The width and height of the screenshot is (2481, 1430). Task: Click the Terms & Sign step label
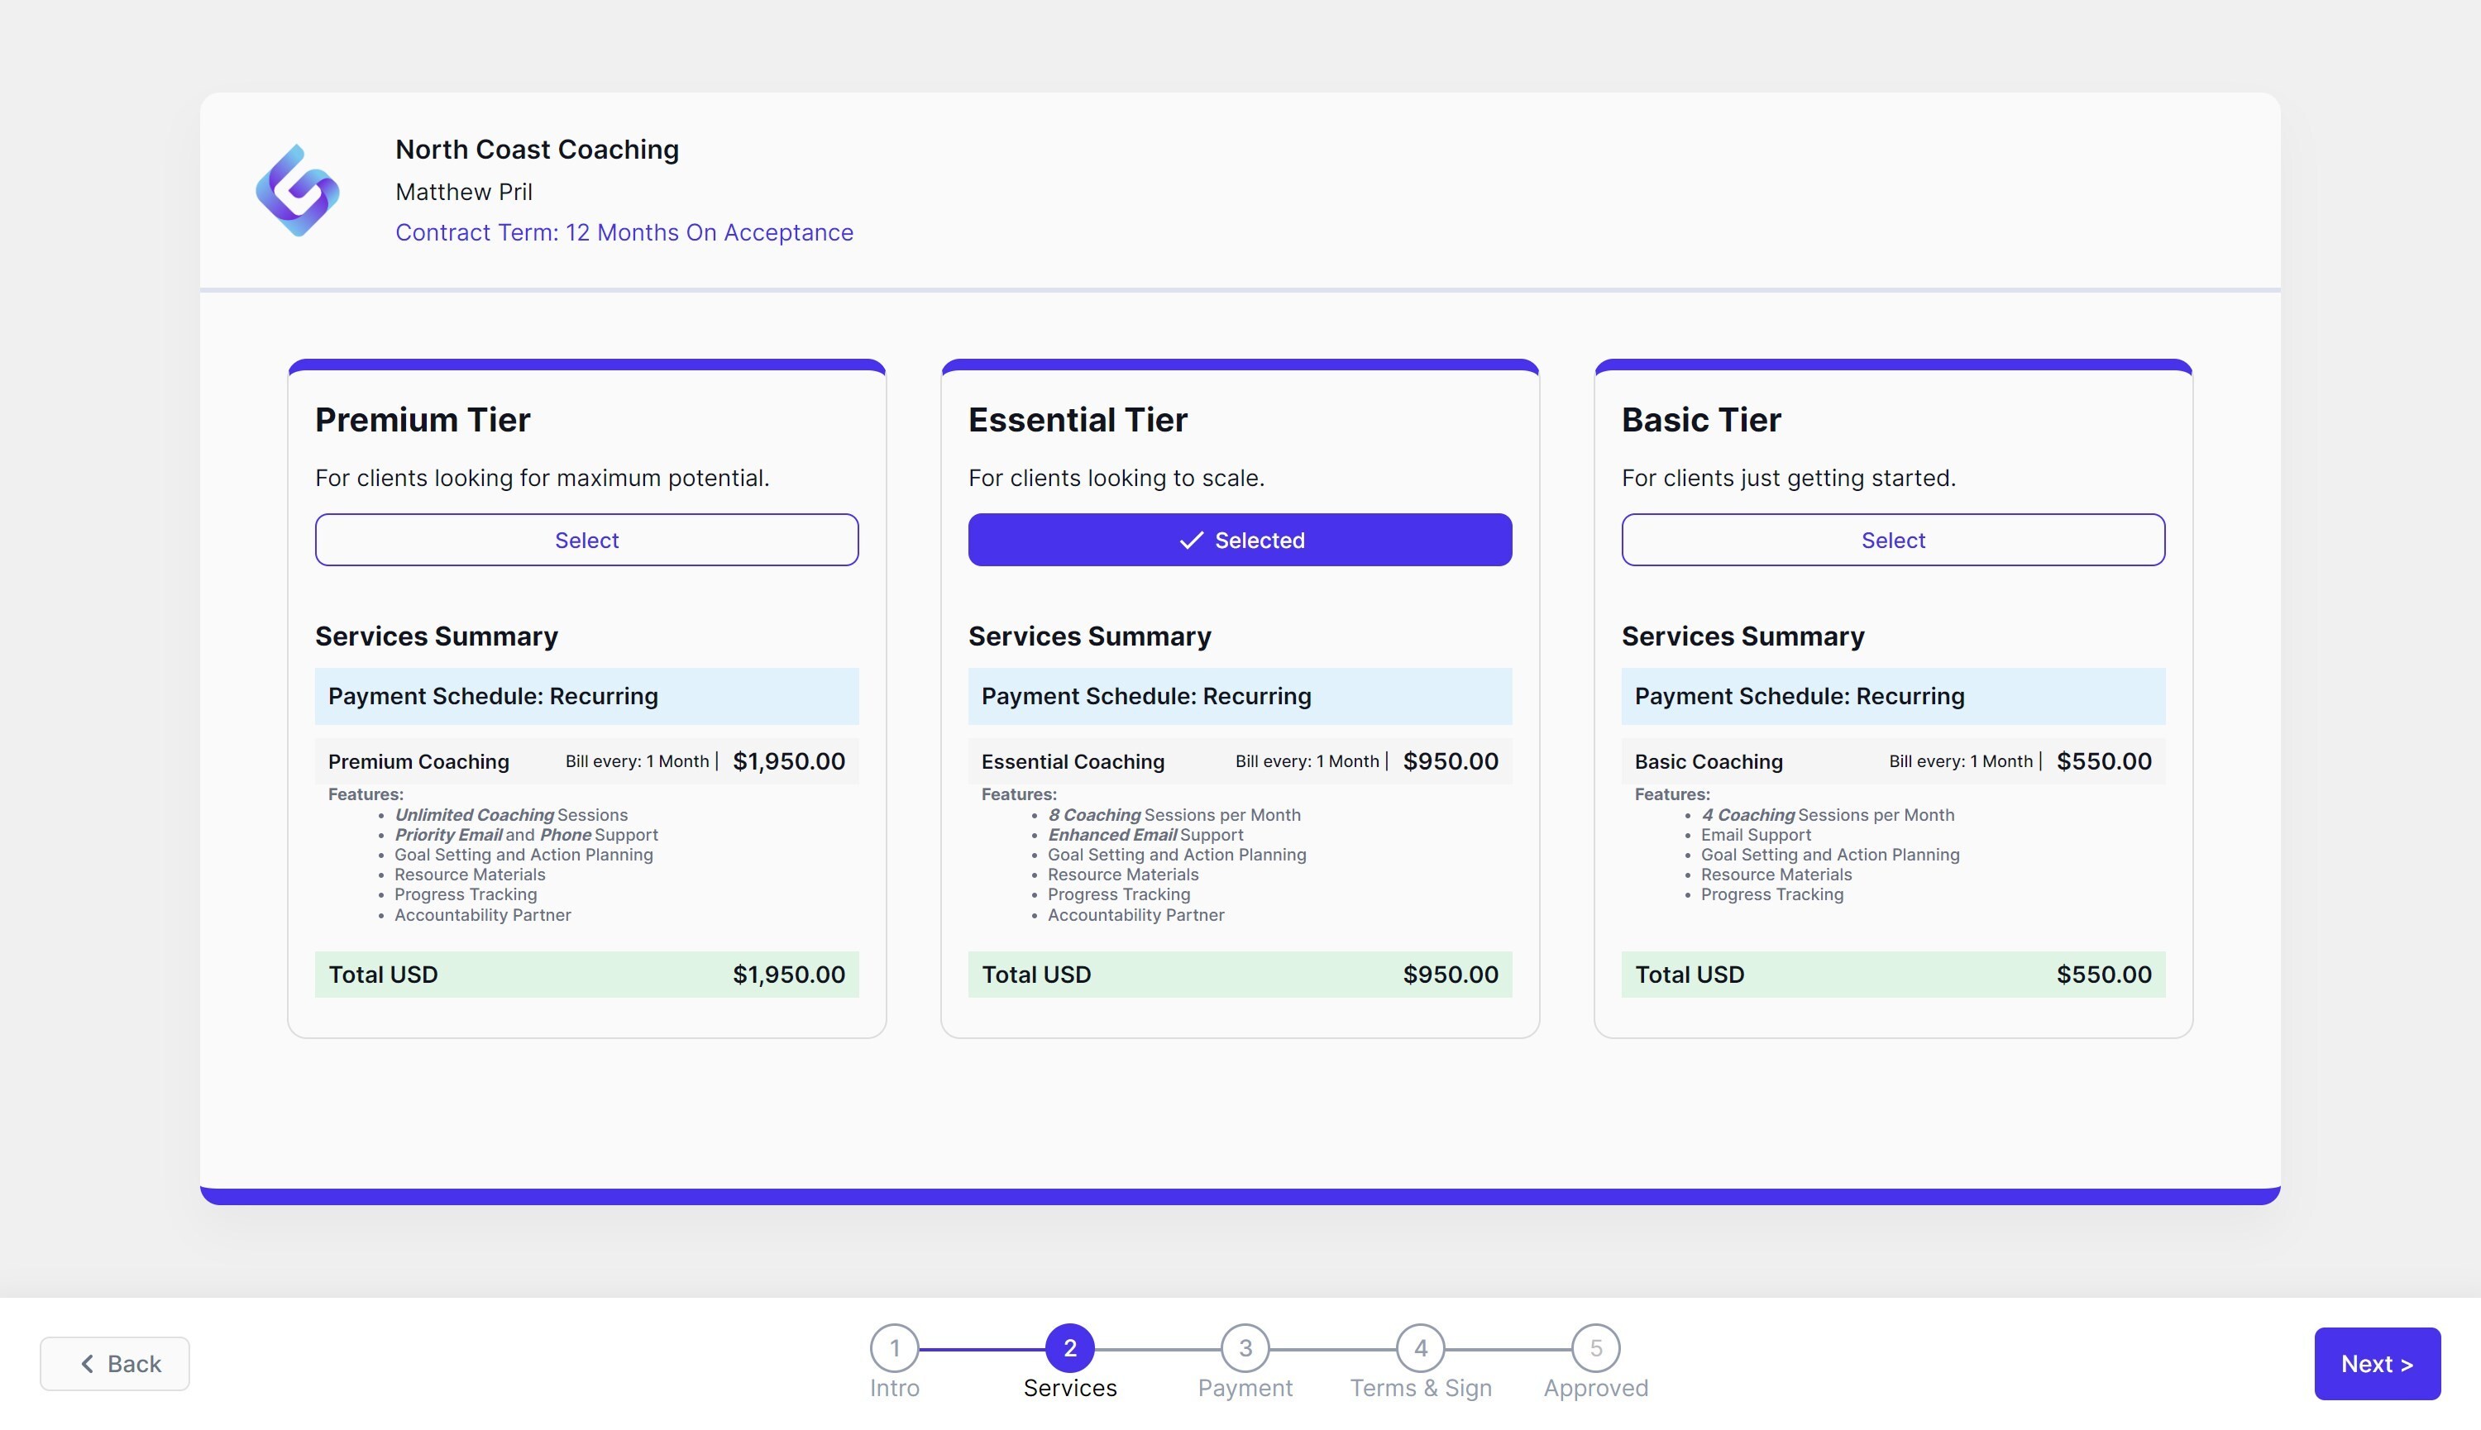click(1420, 1388)
